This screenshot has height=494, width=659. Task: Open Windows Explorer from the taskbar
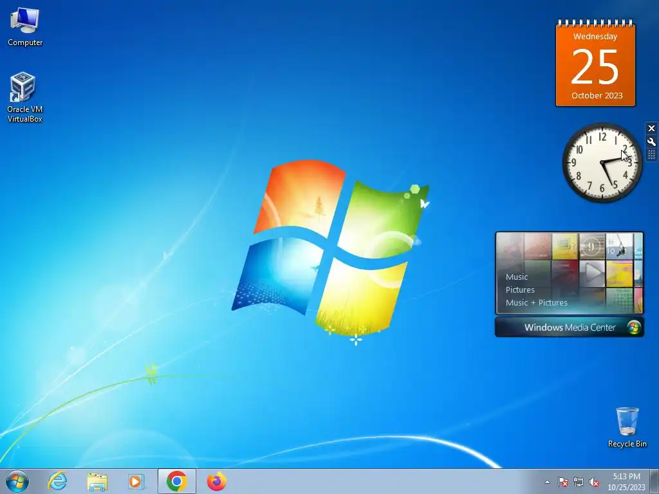click(x=97, y=481)
